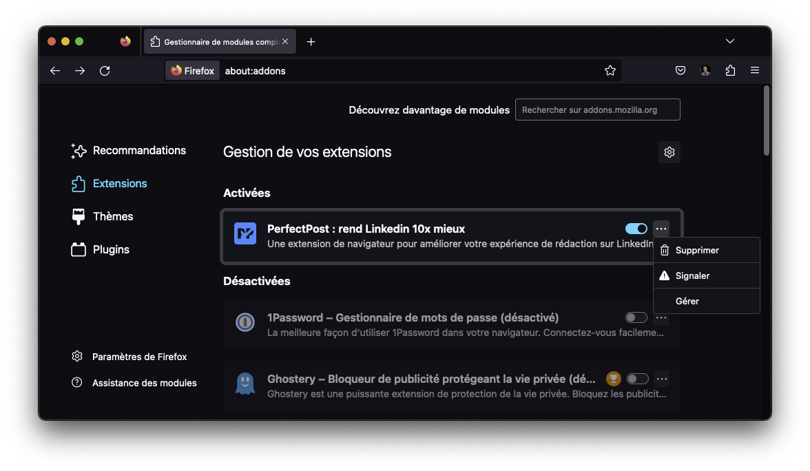810x471 pixels.
Task: Open the extensions puzzle toolbar icon
Action: (x=730, y=71)
